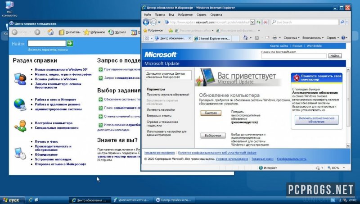Click the Read Mail icon in IE

click(x=267, y=38)
